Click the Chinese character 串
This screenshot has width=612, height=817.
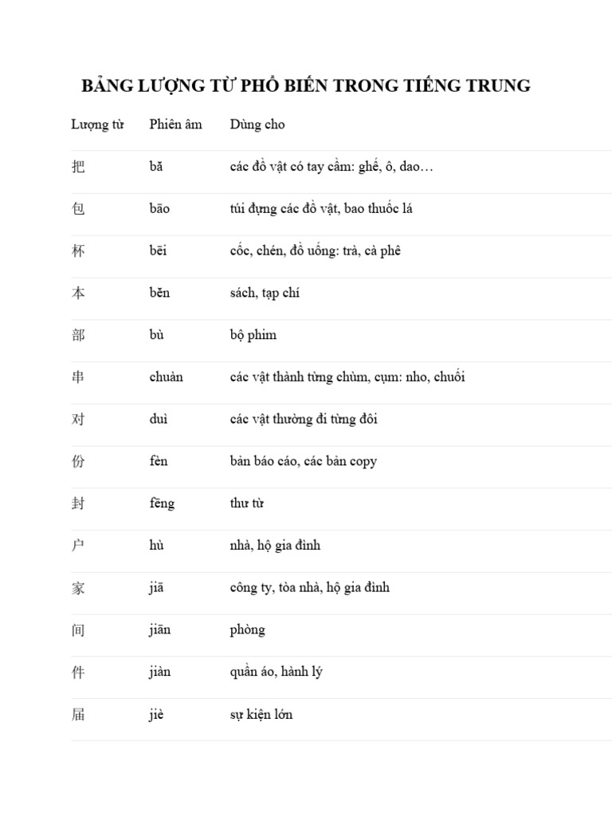click(x=78, y=377)
